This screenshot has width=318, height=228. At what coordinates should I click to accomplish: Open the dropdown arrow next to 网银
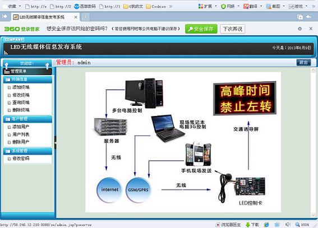pyautogui.click(x=238, y=6)
